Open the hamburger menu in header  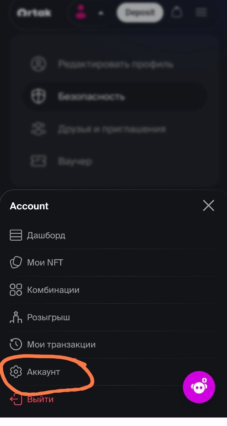pyautogui.click(x=201, y=13)
